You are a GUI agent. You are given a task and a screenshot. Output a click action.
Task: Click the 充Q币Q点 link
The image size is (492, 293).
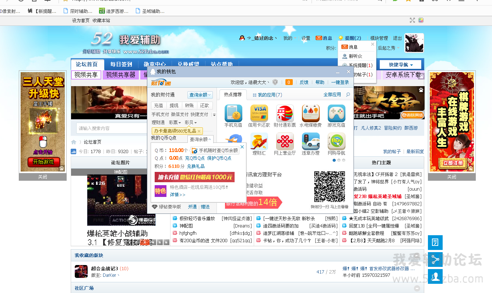point(195,158)
